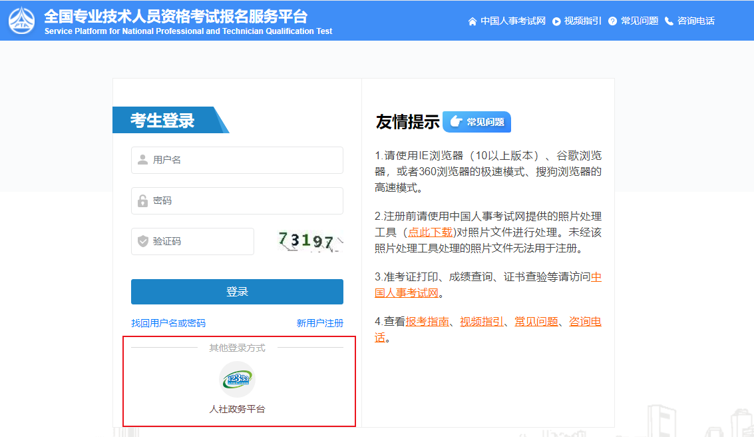Open the 报考指南 link in tips
The width and height of the screenshot is (754, 437).
pos(427,321)
